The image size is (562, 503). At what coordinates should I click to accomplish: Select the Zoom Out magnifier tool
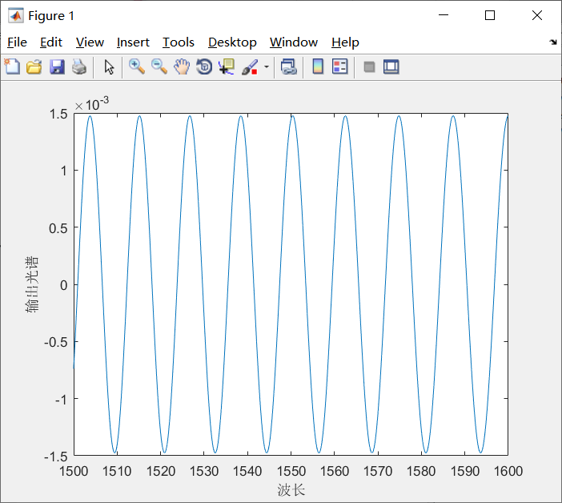(159, 67)
